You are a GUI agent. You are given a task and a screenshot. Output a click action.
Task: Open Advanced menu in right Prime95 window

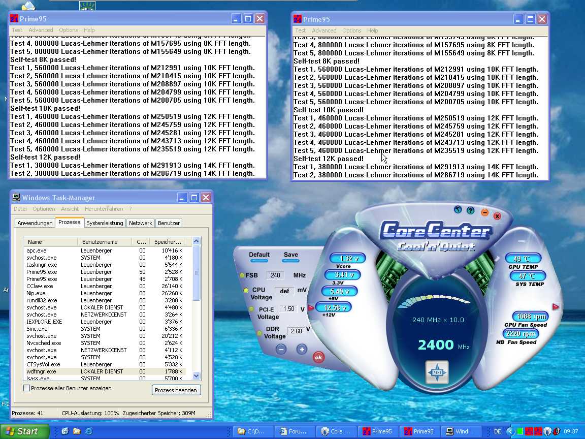[324, 30]
